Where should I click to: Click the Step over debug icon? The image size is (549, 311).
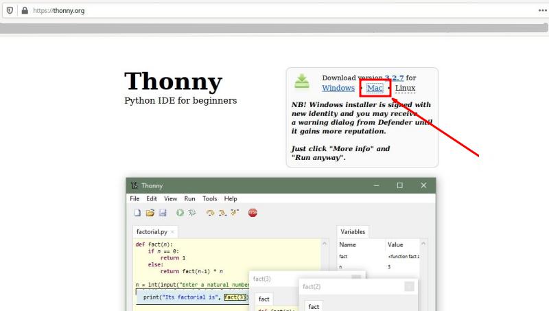coord(211,213)
